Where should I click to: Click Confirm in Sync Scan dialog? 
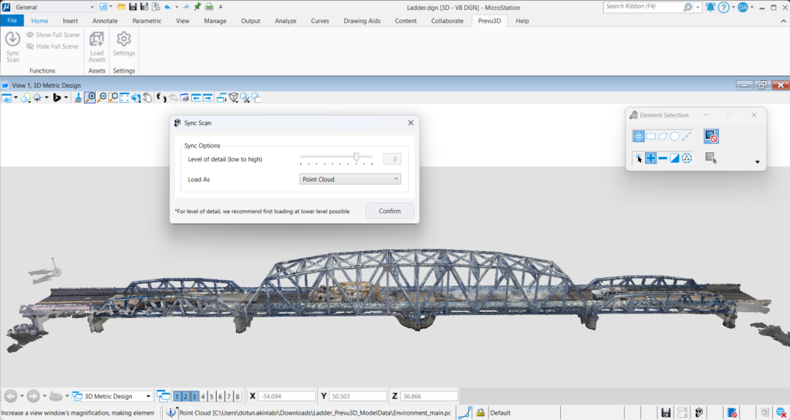(390, 211)
